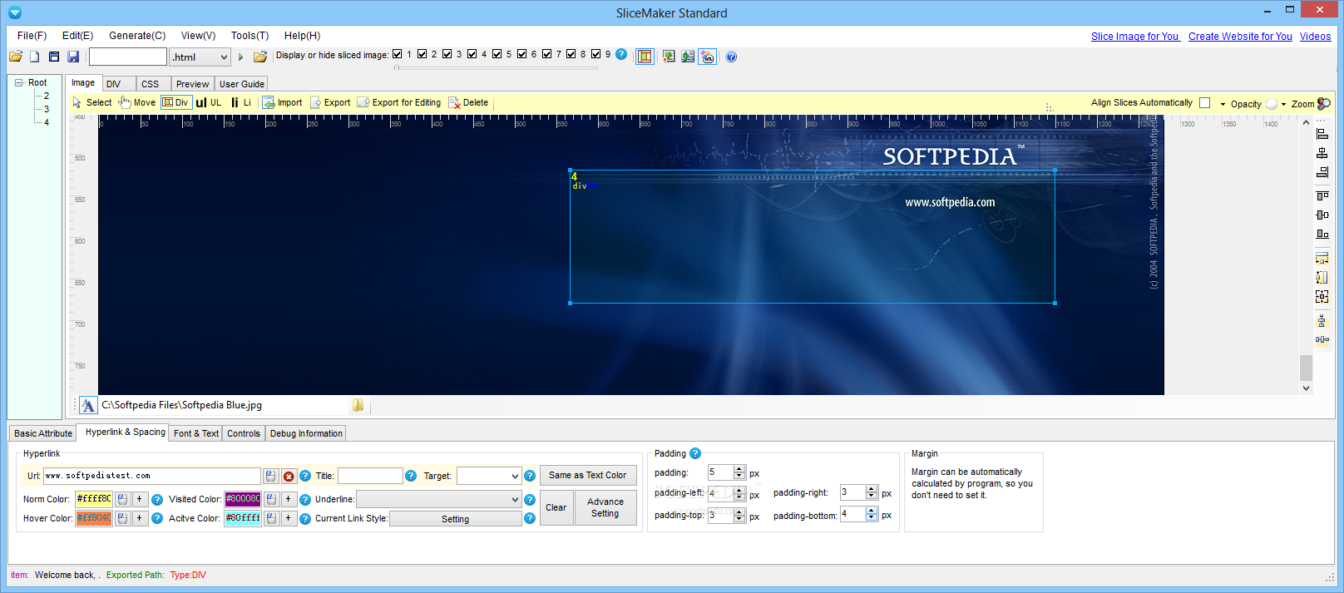Open a file with the folder icon
The height and width of the screenshot is (593, 1344).
[16, 57]
